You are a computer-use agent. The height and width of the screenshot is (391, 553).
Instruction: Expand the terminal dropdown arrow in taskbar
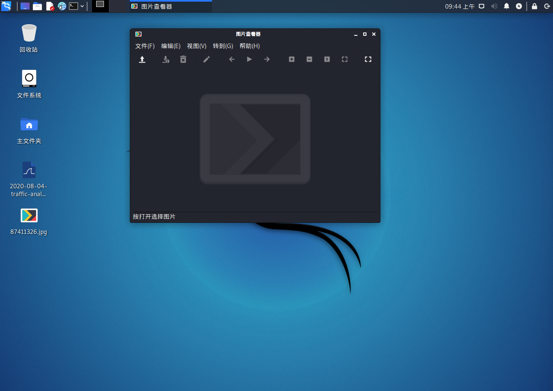(x=82, y=6)
